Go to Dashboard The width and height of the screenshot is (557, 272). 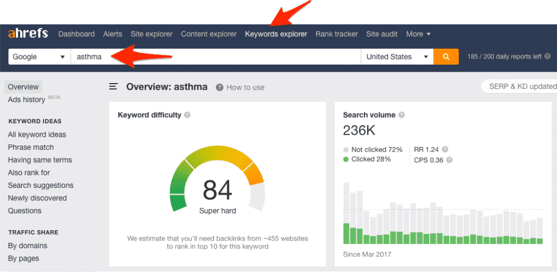point(76,34)
